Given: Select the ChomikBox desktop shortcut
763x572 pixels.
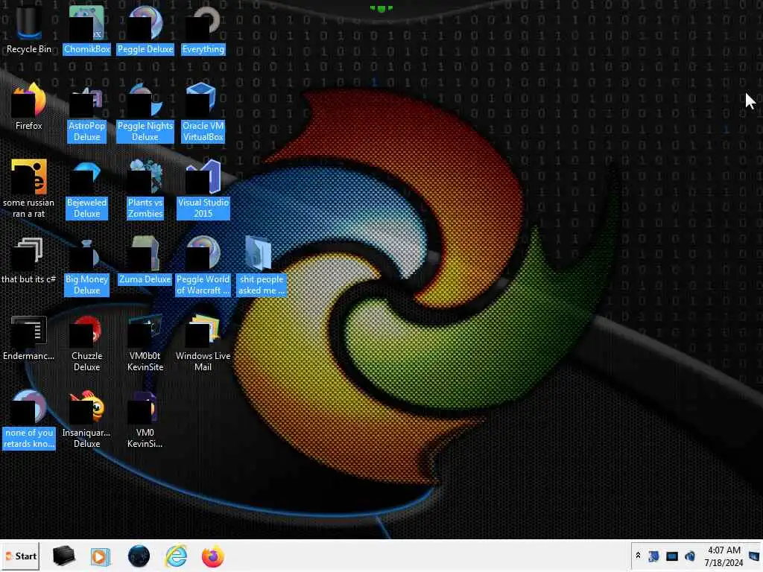Looking at the screenshot, I should 86,29.
